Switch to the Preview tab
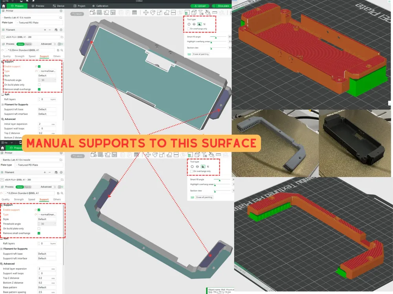Image resolution: width=393 pixels, height=294 pixels. (x=38, y=6)
